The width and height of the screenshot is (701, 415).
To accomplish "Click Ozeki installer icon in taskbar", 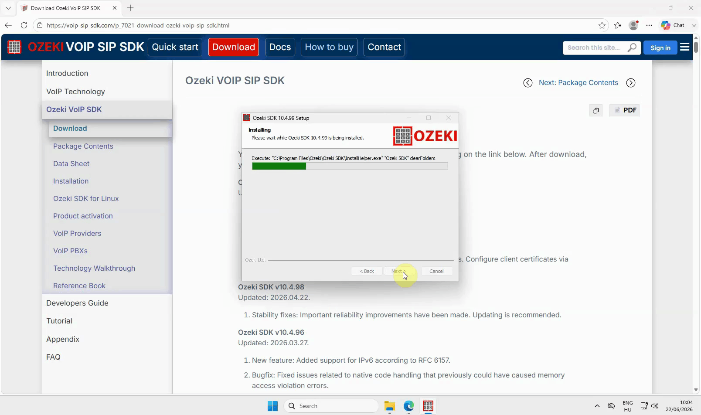I will (x=428, y=406).
